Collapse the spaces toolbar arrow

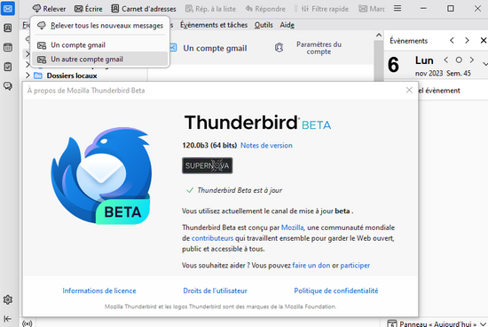click(x=8, y=319)
